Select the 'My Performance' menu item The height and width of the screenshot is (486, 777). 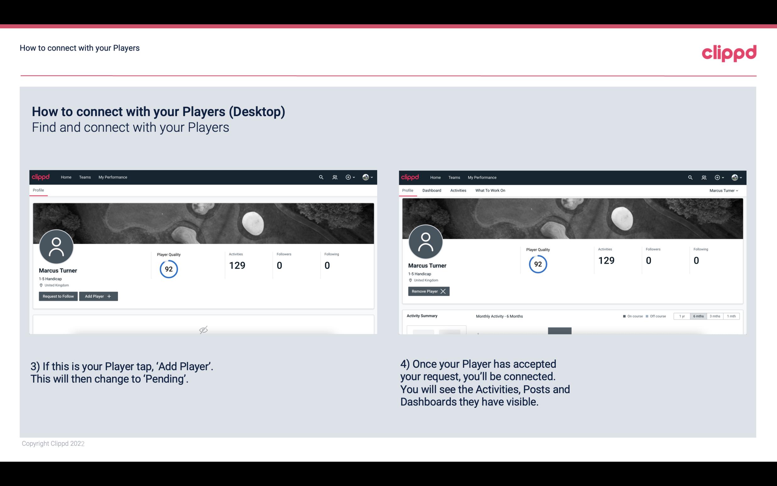click(x=112, y=177)
